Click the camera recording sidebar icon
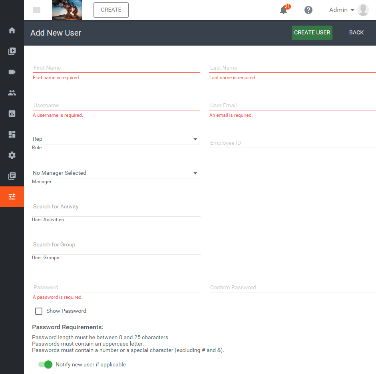This screenshot has height=374, width=376. point(12,72)
